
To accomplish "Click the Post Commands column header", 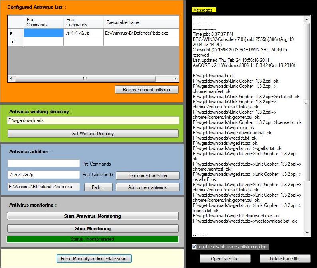I will pyautogui.click(x=83, y=22).
